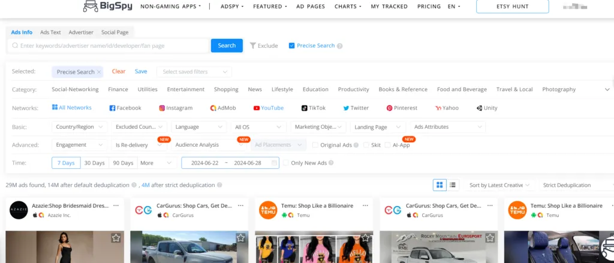
Task: Click the Clear filters link
Action: 119,71
